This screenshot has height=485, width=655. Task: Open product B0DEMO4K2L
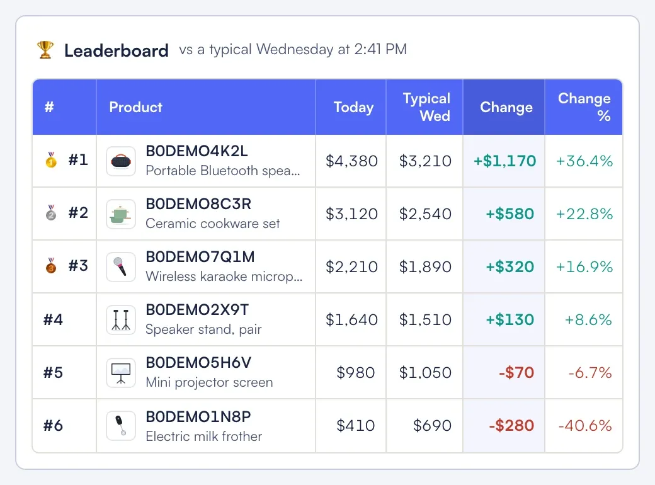(x=196, y=151)
